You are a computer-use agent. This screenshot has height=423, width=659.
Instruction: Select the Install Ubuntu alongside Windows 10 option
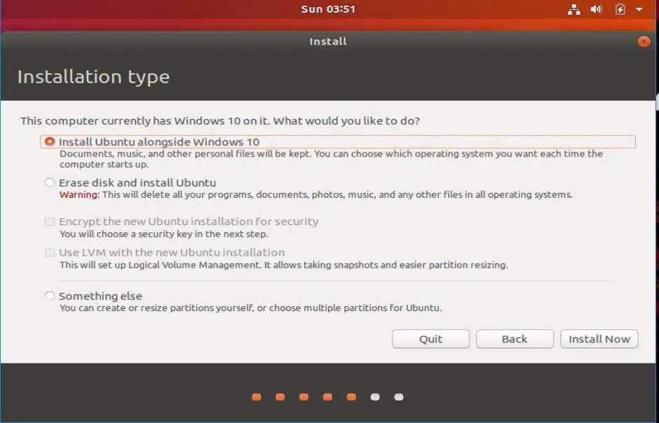[x=50, y=141]
